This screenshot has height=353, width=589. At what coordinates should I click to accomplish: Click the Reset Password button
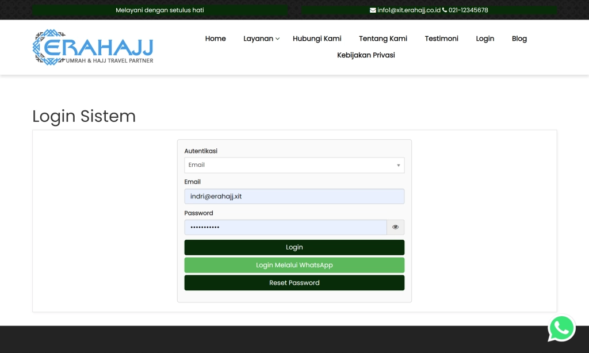point(294,282)
